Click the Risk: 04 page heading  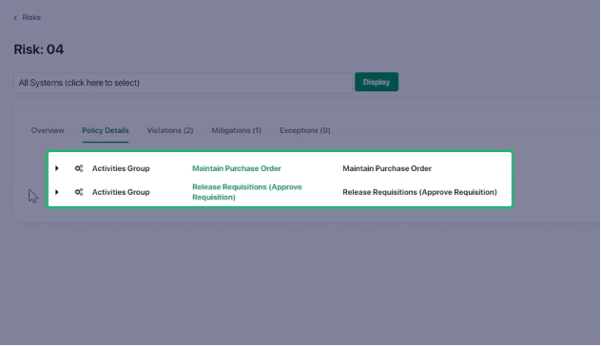[x=39, y=49]
